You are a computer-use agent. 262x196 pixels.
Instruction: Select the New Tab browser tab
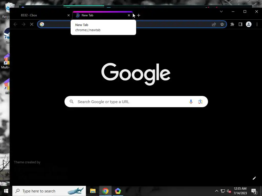click(103, 15)
